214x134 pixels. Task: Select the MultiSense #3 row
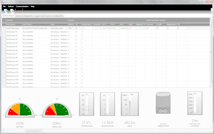(106, 39)
